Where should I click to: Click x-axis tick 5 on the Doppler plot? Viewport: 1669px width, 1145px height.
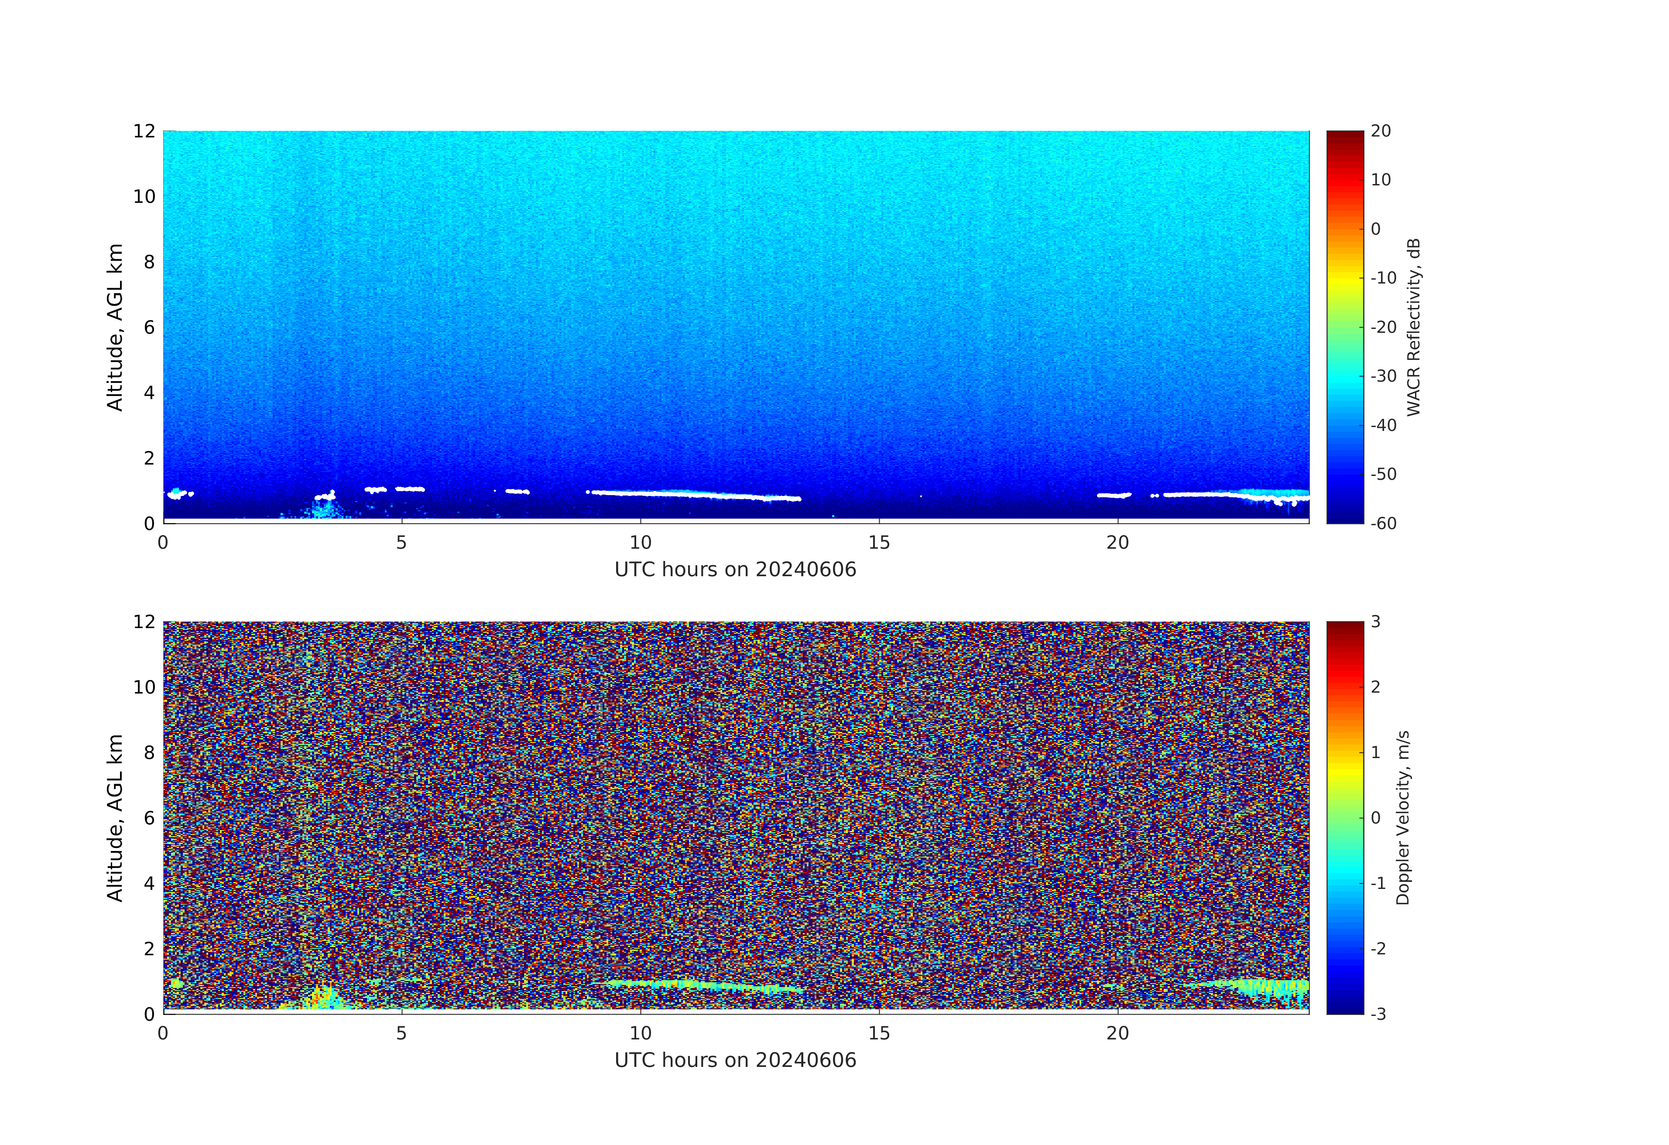pyautogui.click(x=401, y=1033)
